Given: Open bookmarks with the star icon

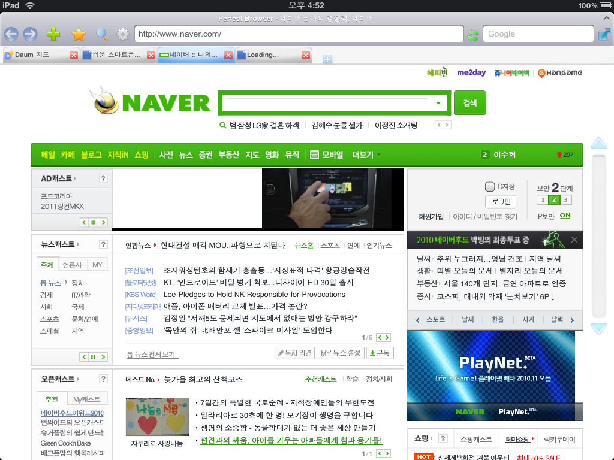Looking at the screenshot, I should pyautogui.click(x=79, y=34).
